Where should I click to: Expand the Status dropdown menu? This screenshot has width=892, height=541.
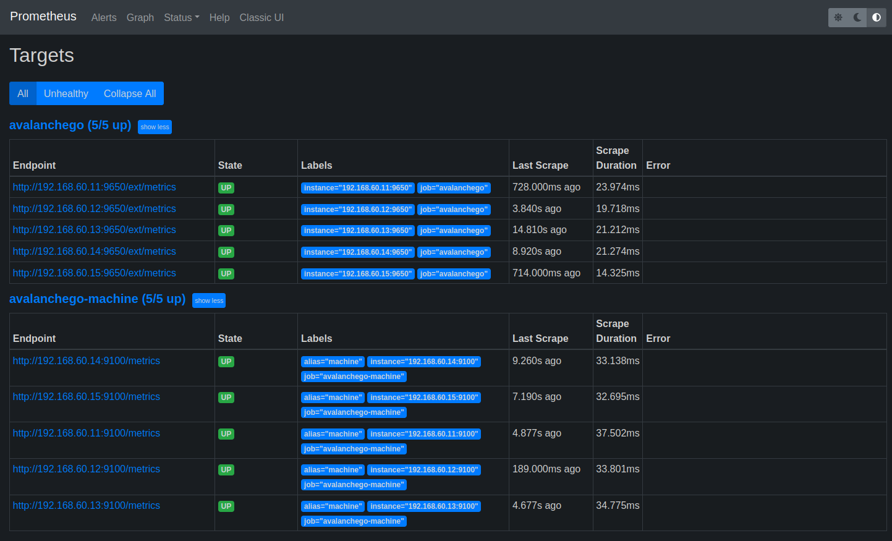pyautogui.click(x=182, y=17)
